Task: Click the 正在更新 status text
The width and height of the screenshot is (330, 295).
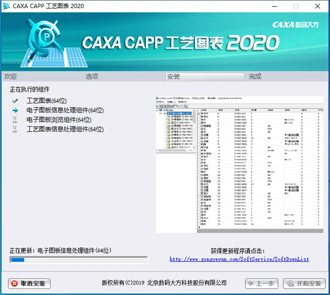Action: click(61, 250)
